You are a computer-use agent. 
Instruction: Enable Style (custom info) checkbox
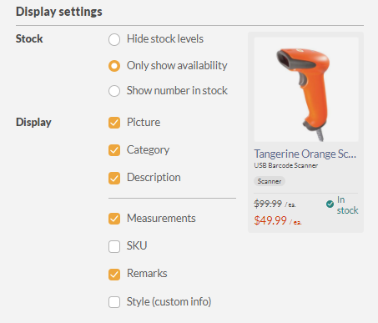114,302
